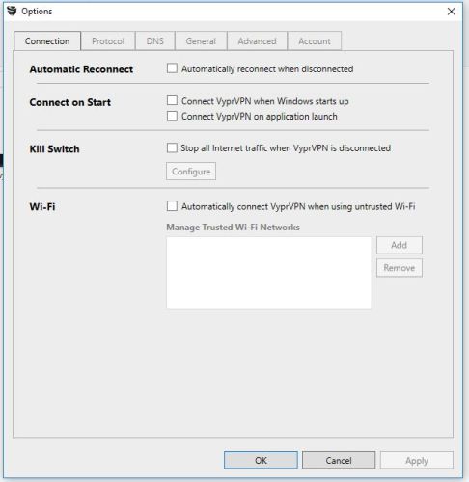
Task: Tick connect VyprVPN on application launch
Action: point(172,116)
